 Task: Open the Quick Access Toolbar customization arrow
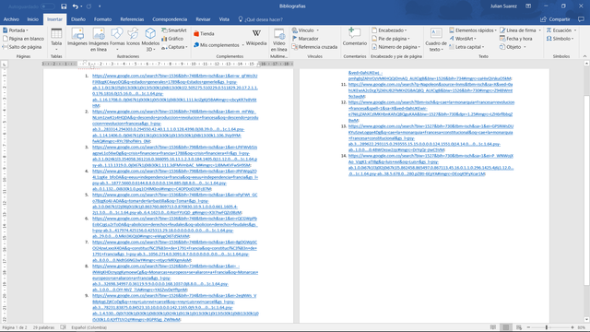click(100, 6)
